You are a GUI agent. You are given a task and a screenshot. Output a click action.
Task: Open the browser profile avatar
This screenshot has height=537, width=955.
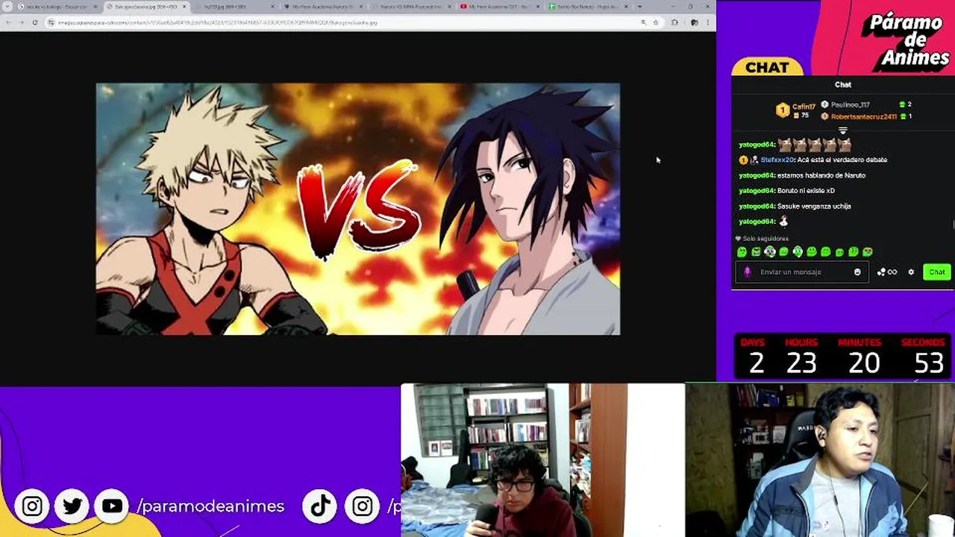tap(694, 22)
